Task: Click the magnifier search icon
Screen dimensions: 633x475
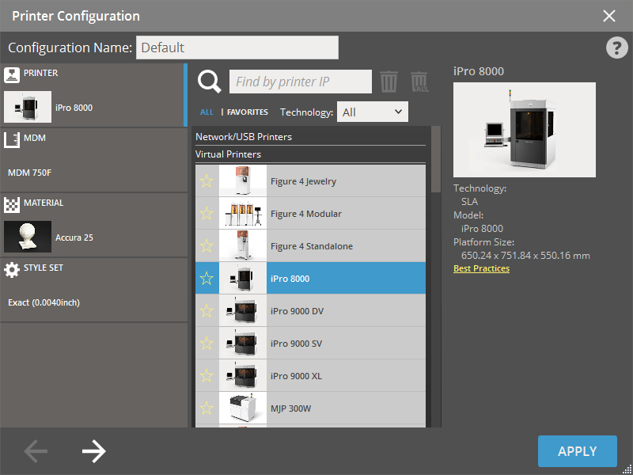Action: coord(209,82)
